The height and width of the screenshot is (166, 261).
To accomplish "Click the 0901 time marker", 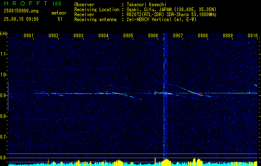I will click(x=29, y=35).
